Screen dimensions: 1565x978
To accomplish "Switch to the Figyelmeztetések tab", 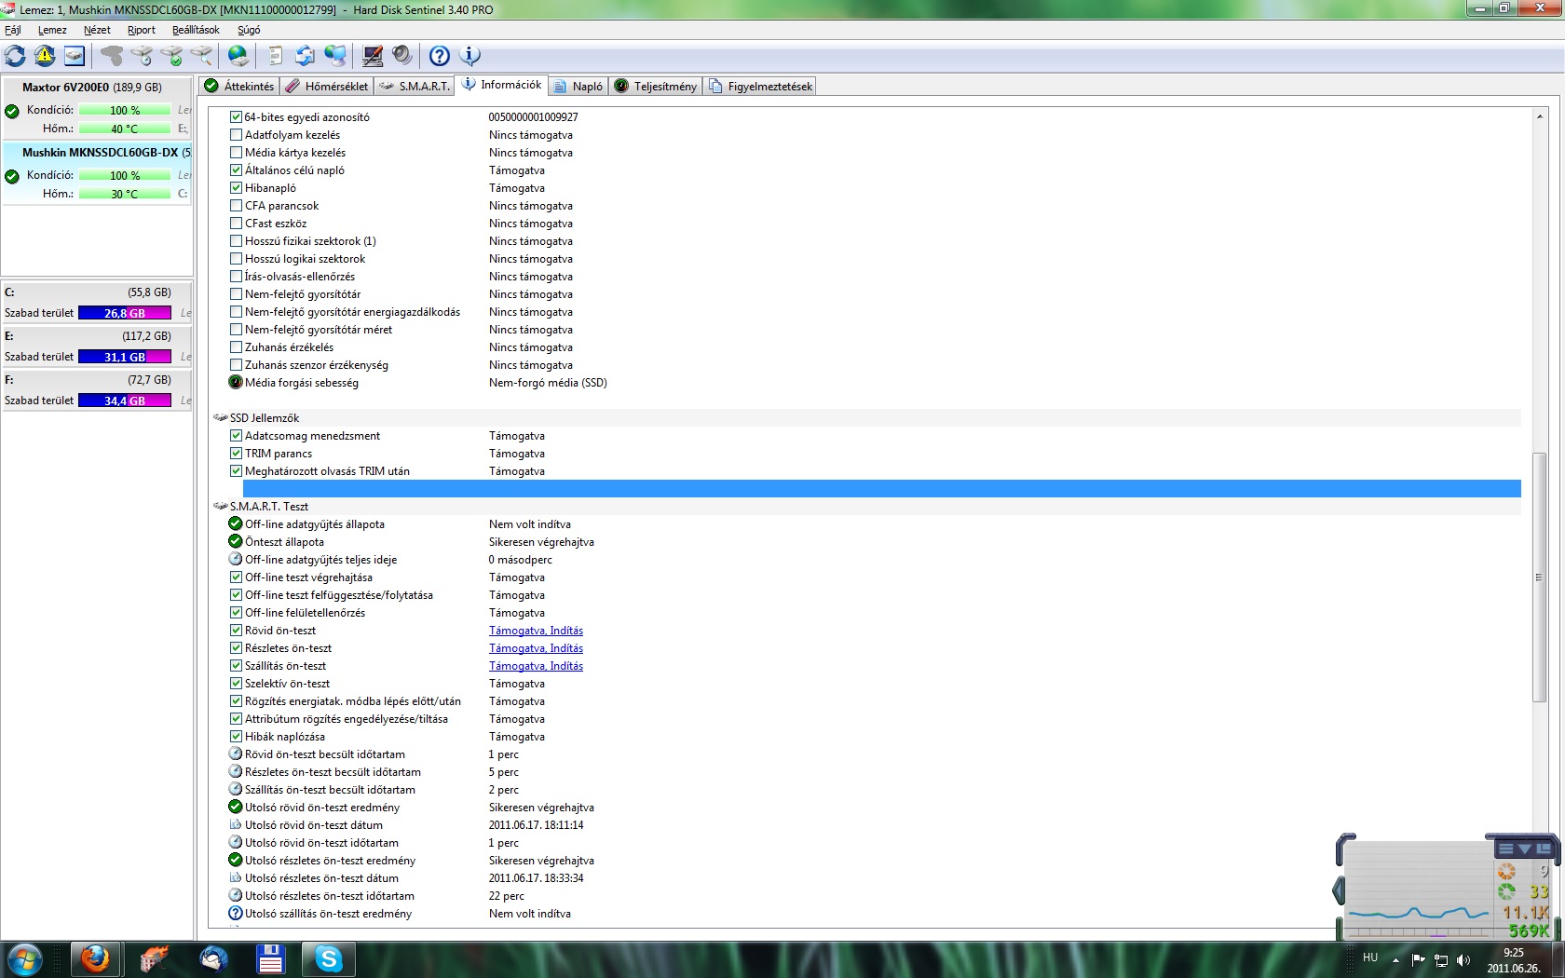I will pyautogui.click(x=761, y=87).
